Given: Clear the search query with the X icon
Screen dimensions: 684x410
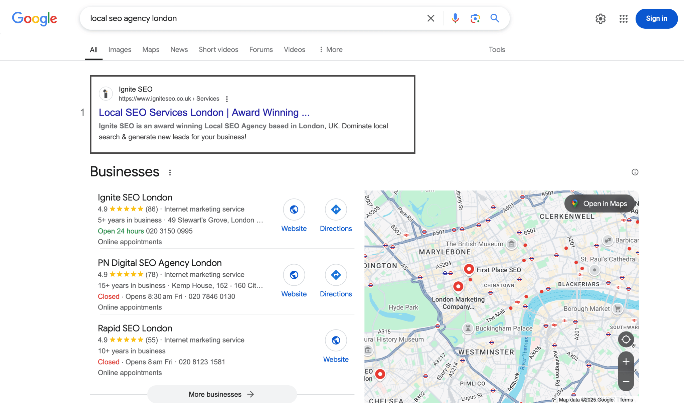Looking at the screenshot, I should [x=431, y=18].
